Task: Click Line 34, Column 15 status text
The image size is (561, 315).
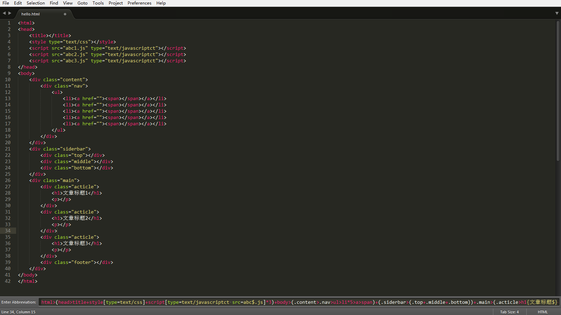Action: [x=19, y=312]
